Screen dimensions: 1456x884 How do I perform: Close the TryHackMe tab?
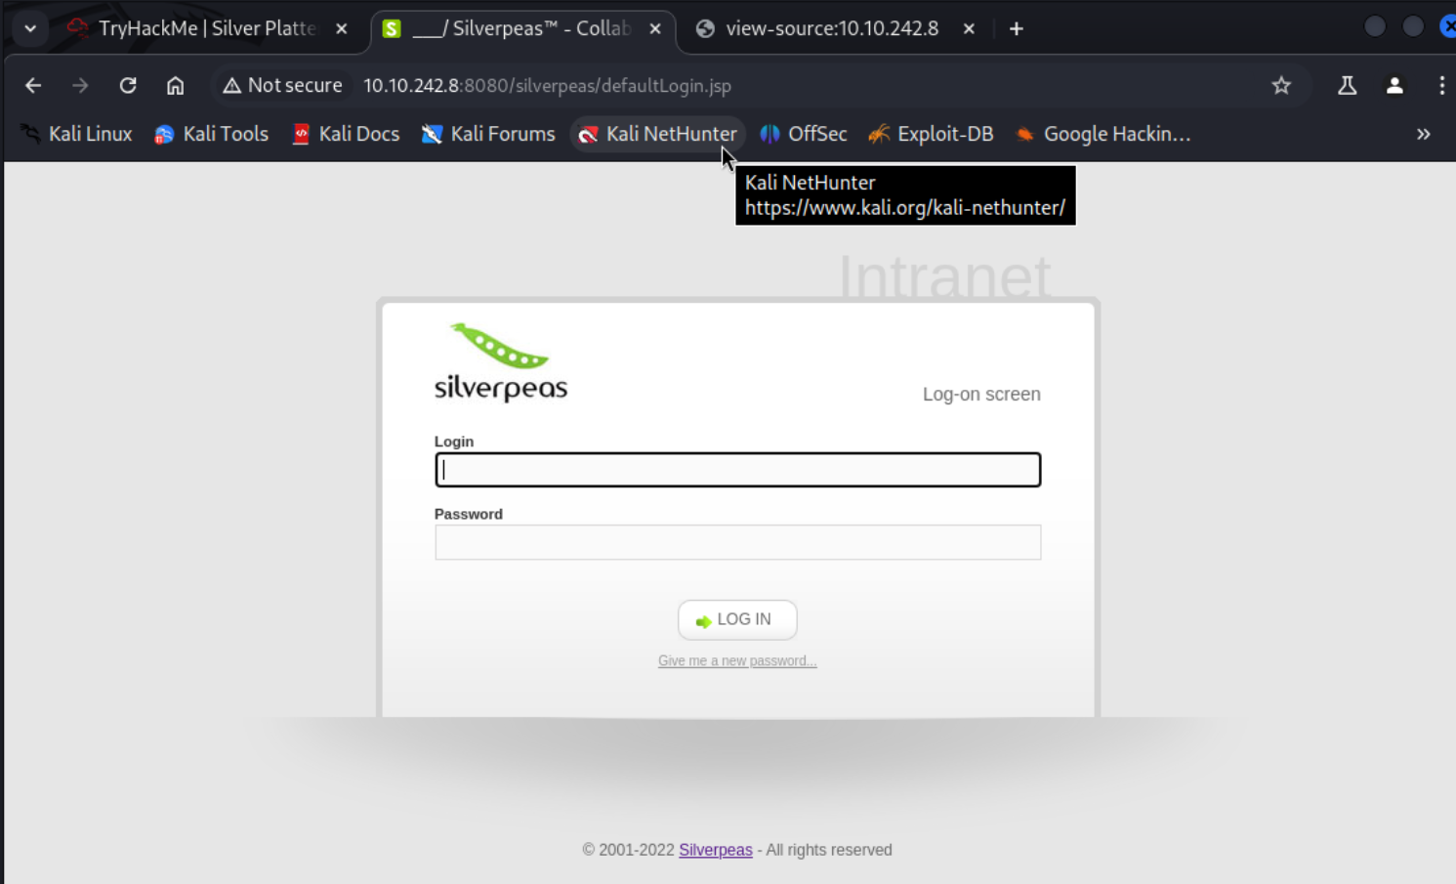tap(342, 28)
